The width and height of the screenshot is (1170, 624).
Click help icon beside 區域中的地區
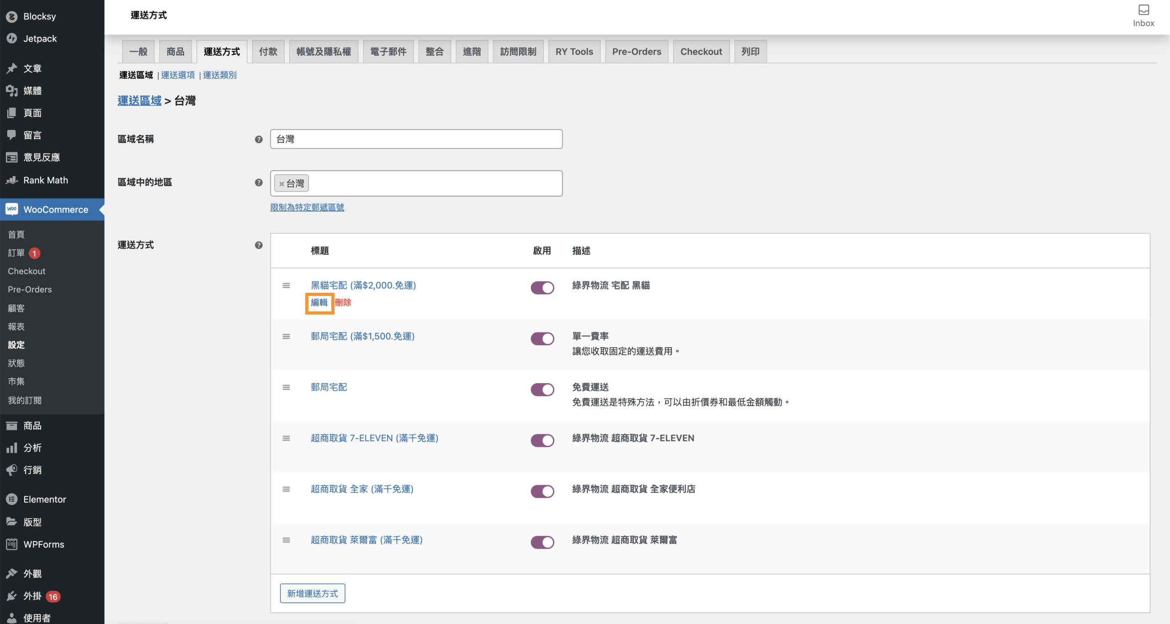259,183
